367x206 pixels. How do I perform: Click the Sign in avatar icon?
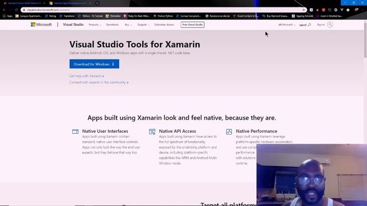tap(330, 25)
